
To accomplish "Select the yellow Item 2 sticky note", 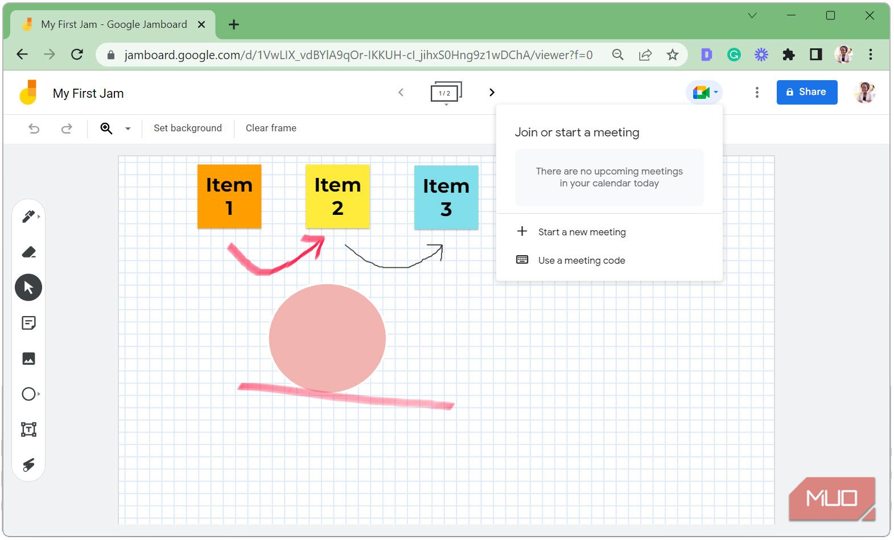I will 337,197.
